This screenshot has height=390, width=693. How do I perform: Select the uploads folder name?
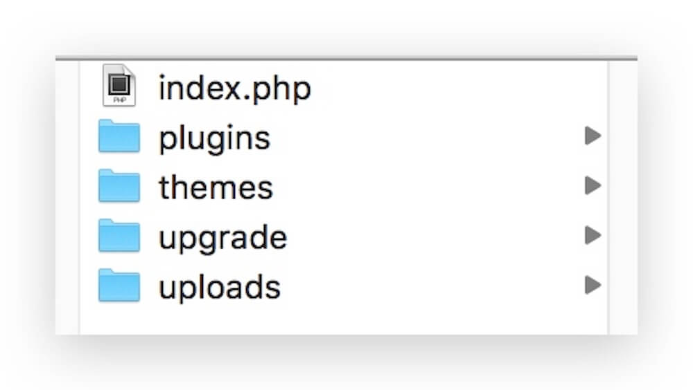pos(219,286)
